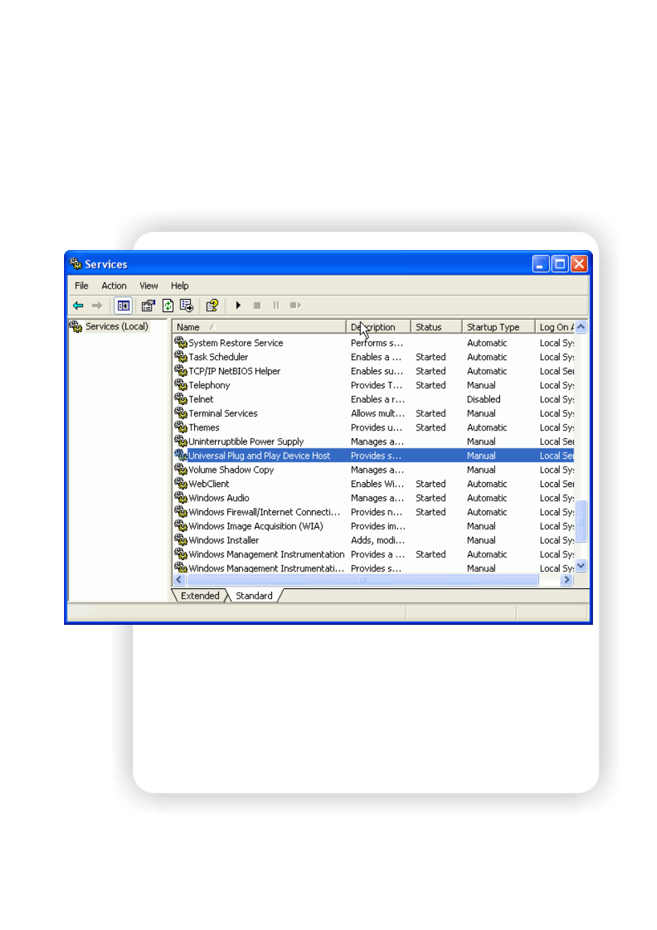Screen dimensions: 657x930
Task: Click the gear icon beside Services (Local)
Action: coord(76,327)
